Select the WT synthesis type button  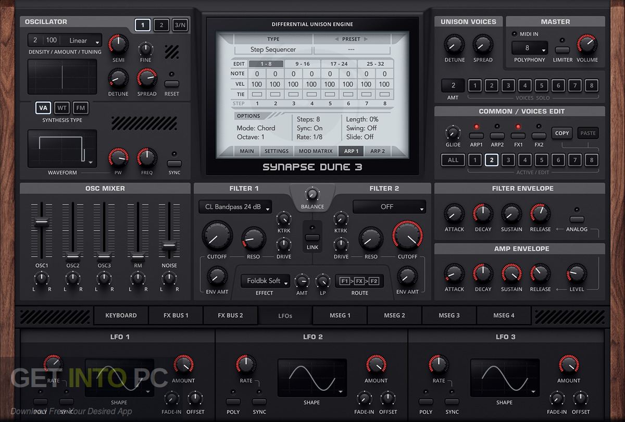(62, 108)
